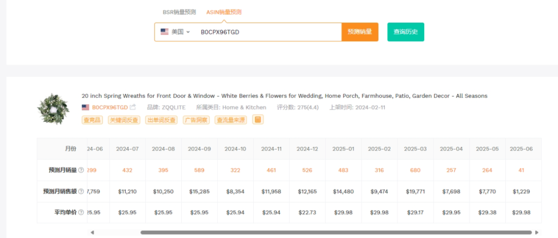Open the calculator icon button
558x238 pixels.
(258, 120)
